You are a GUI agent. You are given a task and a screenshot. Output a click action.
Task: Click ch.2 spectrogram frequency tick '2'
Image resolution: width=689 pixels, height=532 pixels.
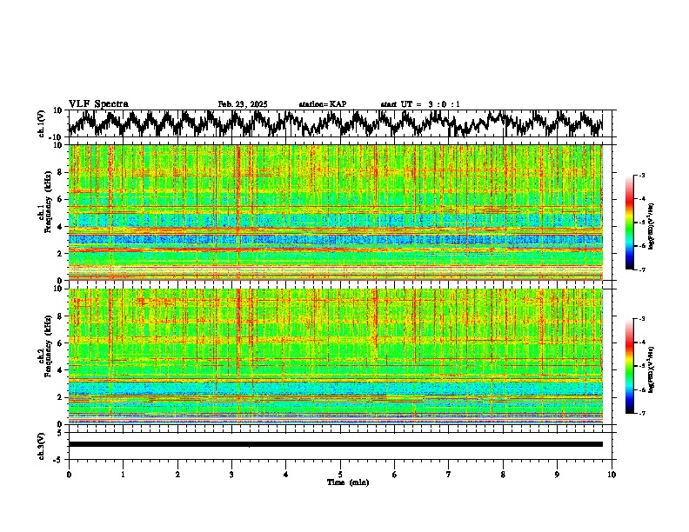(60, 397)
